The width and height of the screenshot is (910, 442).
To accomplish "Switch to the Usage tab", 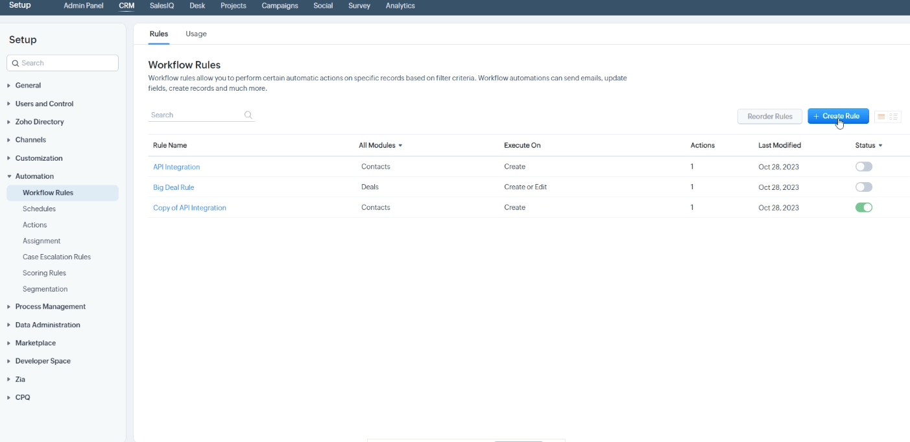I will [196, 34].
